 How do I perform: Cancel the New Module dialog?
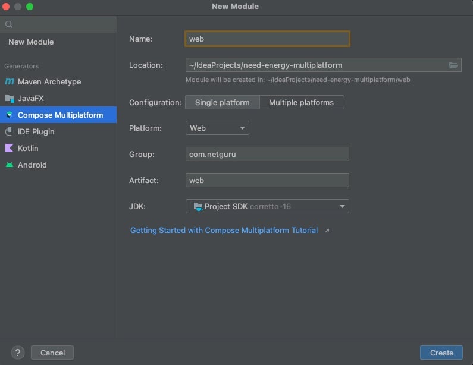point(52,353)
